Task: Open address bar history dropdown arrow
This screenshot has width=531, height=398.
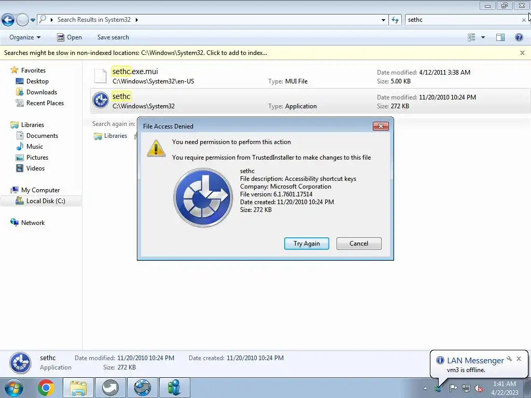Action: tap(383, 20)
